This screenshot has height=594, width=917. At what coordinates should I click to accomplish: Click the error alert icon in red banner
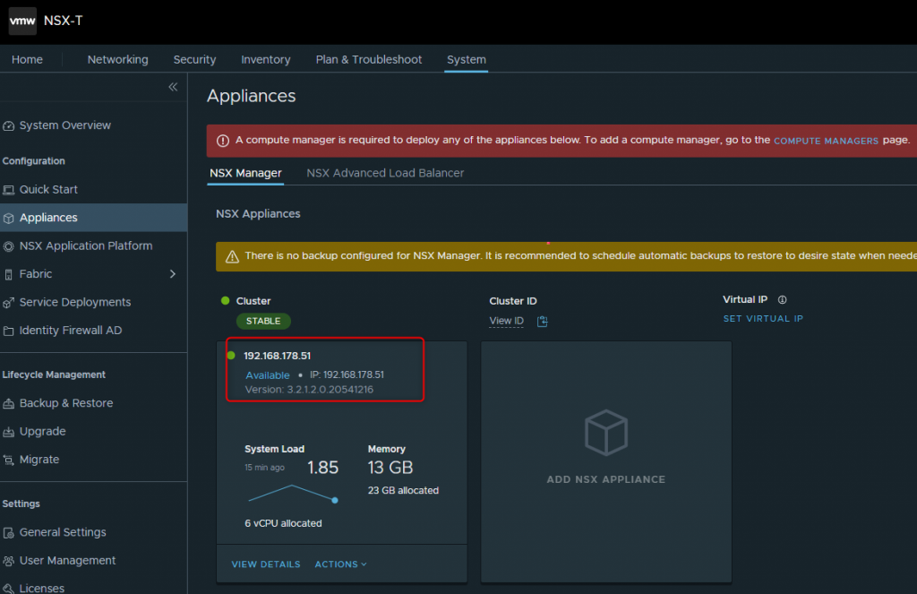tap(223, 141)
